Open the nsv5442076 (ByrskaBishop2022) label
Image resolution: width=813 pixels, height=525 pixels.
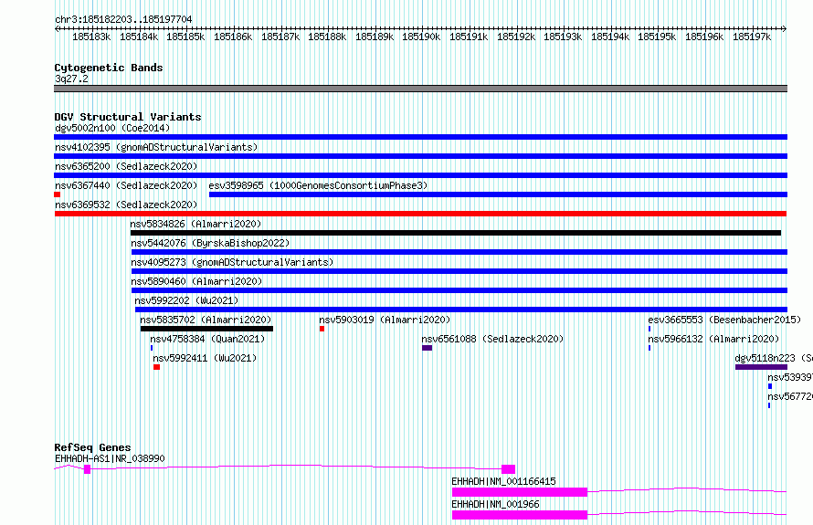[210, 243]
